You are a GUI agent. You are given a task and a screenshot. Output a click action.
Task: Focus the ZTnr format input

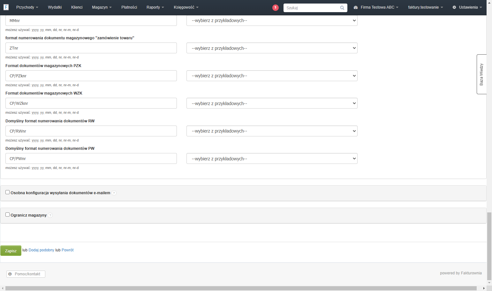click(x=91, y=48)
